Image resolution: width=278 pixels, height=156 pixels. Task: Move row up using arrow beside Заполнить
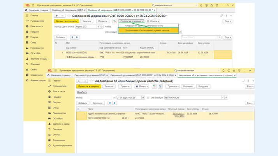[x=110, y=103]
